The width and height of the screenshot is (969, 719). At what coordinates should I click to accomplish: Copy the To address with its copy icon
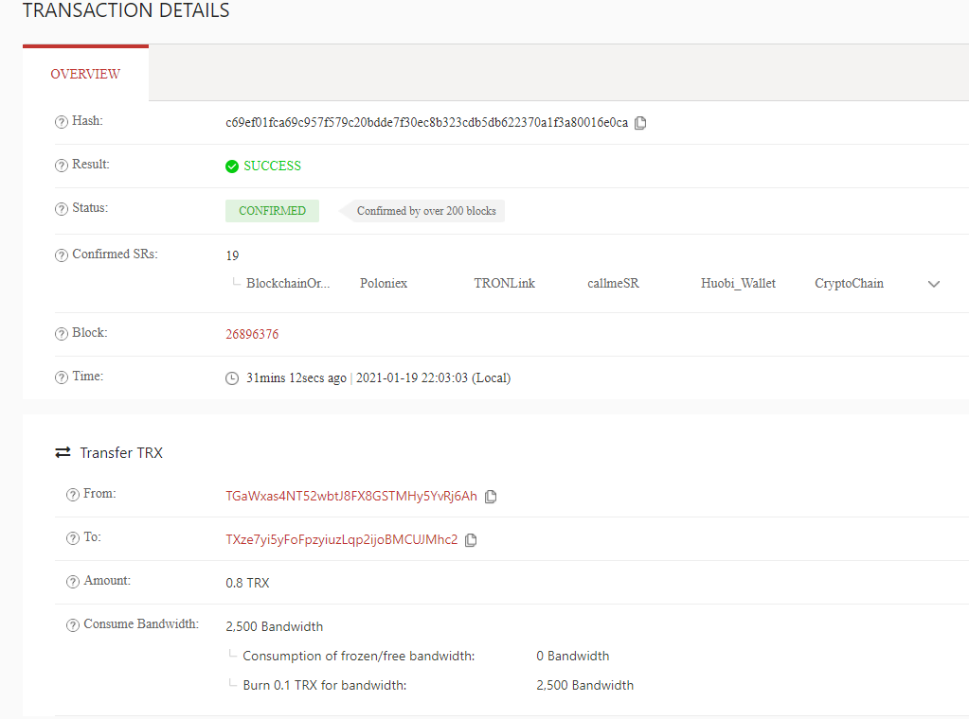(x=470, y=540)
